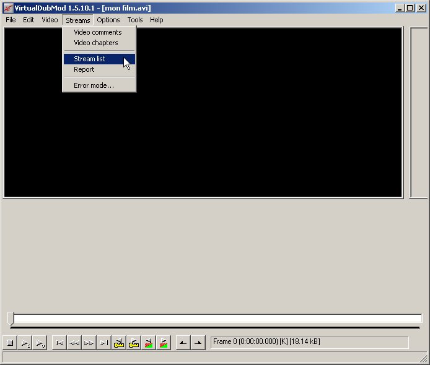Screen dimensions: 430x365
Task: Set the selection end mark-out
Action: (x=198, y=343)
